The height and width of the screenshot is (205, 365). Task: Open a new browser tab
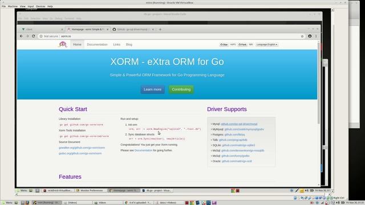[160, 30]
